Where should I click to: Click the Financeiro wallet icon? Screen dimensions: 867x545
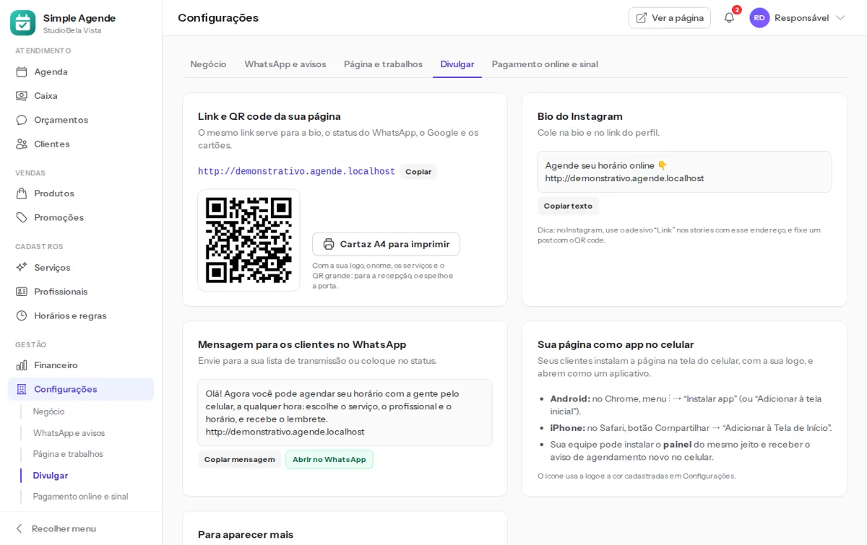[x=22, y=365]
